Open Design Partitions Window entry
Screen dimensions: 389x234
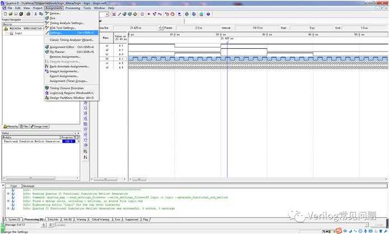click(72, 98)
